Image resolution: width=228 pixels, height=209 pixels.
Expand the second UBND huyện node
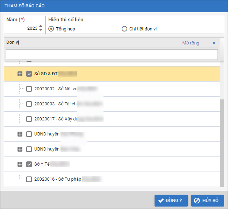tap(20, 149)
